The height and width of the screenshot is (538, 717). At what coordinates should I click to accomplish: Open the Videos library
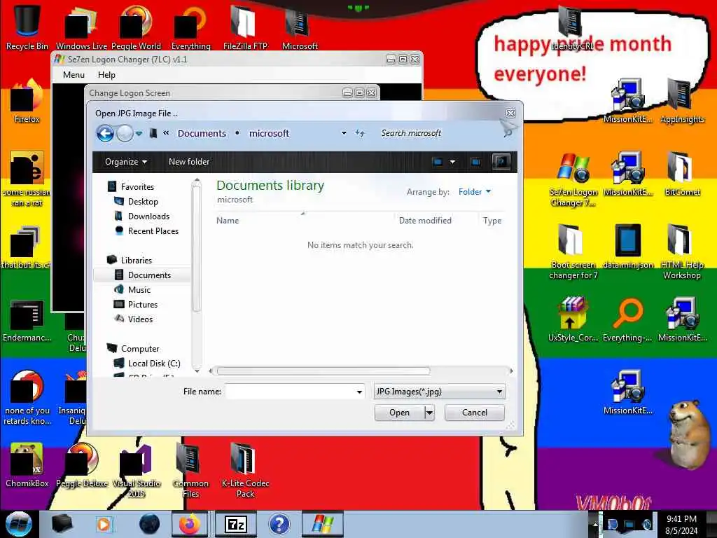pos(140,319)
